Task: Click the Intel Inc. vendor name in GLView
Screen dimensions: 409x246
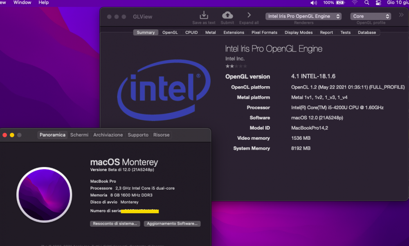Action: click(235, 58)
